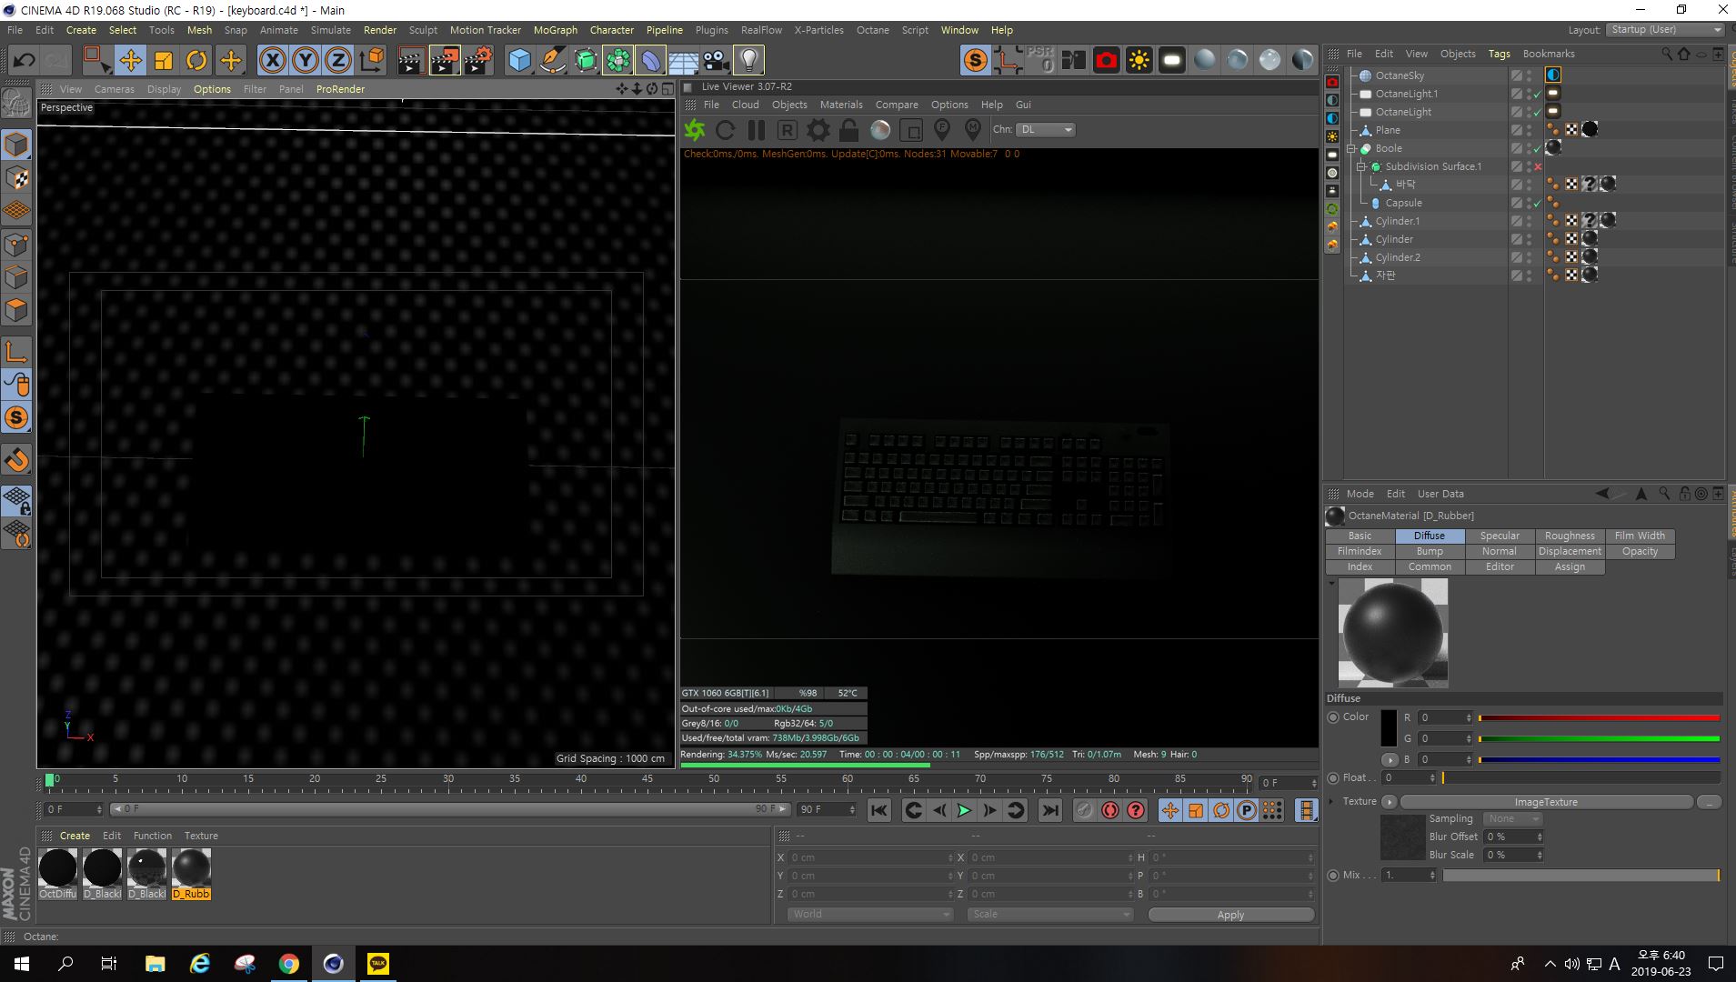Switch to the Roughness tab
The width and height of the screenshot is (1736, 982).
1570,536
